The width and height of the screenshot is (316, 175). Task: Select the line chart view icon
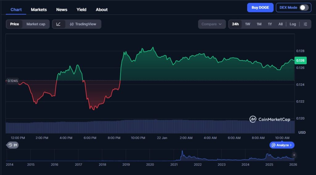click(x=59, y=24)
